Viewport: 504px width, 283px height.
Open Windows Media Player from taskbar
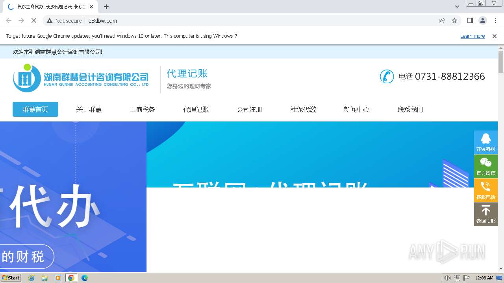pos(58,278)
